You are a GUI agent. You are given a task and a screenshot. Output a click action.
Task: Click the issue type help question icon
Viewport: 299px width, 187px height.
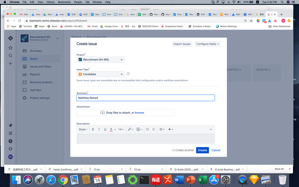pyautogui.click(x=128, y=74)
